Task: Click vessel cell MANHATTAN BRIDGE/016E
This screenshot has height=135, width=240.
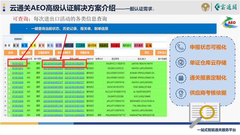Action: click(142, 115)
